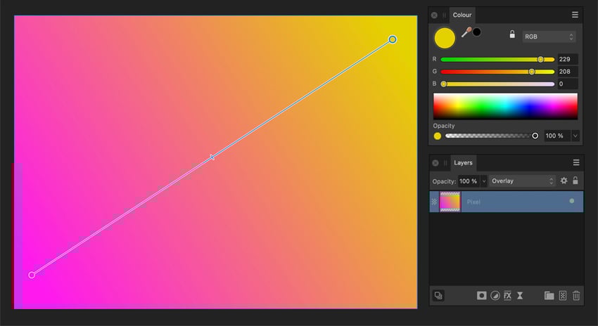Create a new group layer folder
This screenshot has width=598, height=326.
[x=549, y=296]
